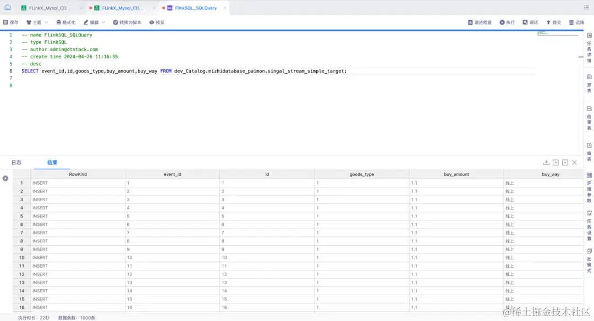This screenshot has height=321, width=594.
Task: Close the FlinkSQL_SQLQuery tab
Action: click(224, 8)
